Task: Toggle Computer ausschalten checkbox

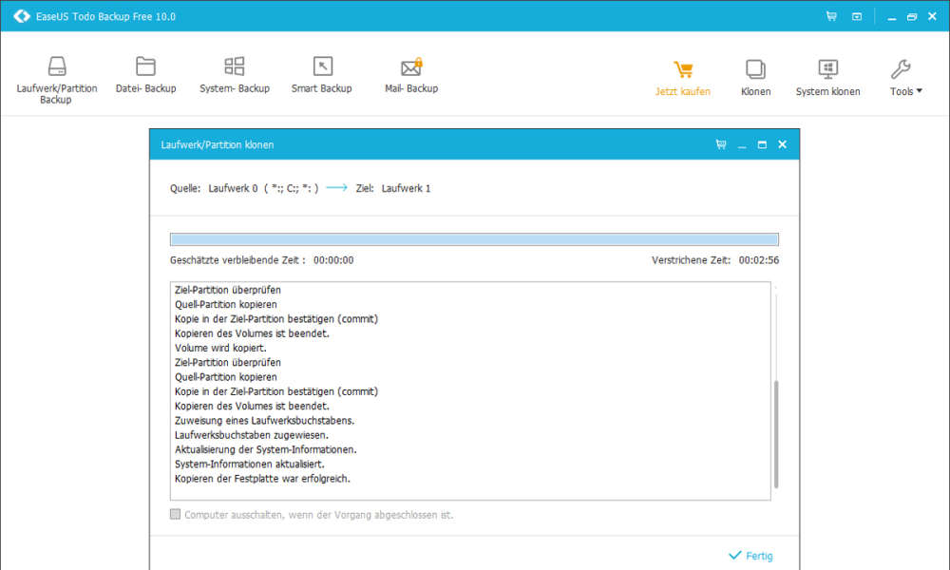Action: pyautogui.click(x=175, y=514)
